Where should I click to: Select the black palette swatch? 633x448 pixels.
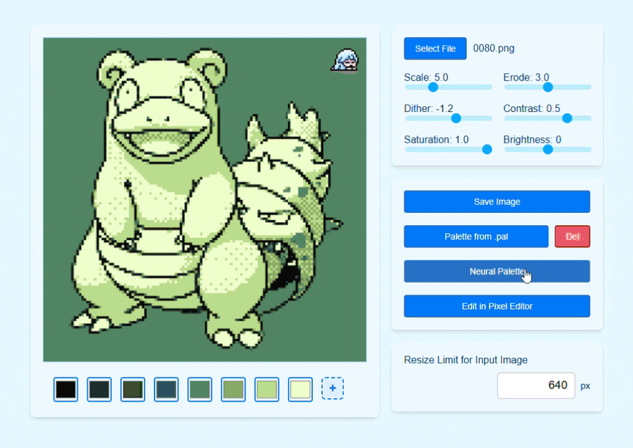click(66, 389)
